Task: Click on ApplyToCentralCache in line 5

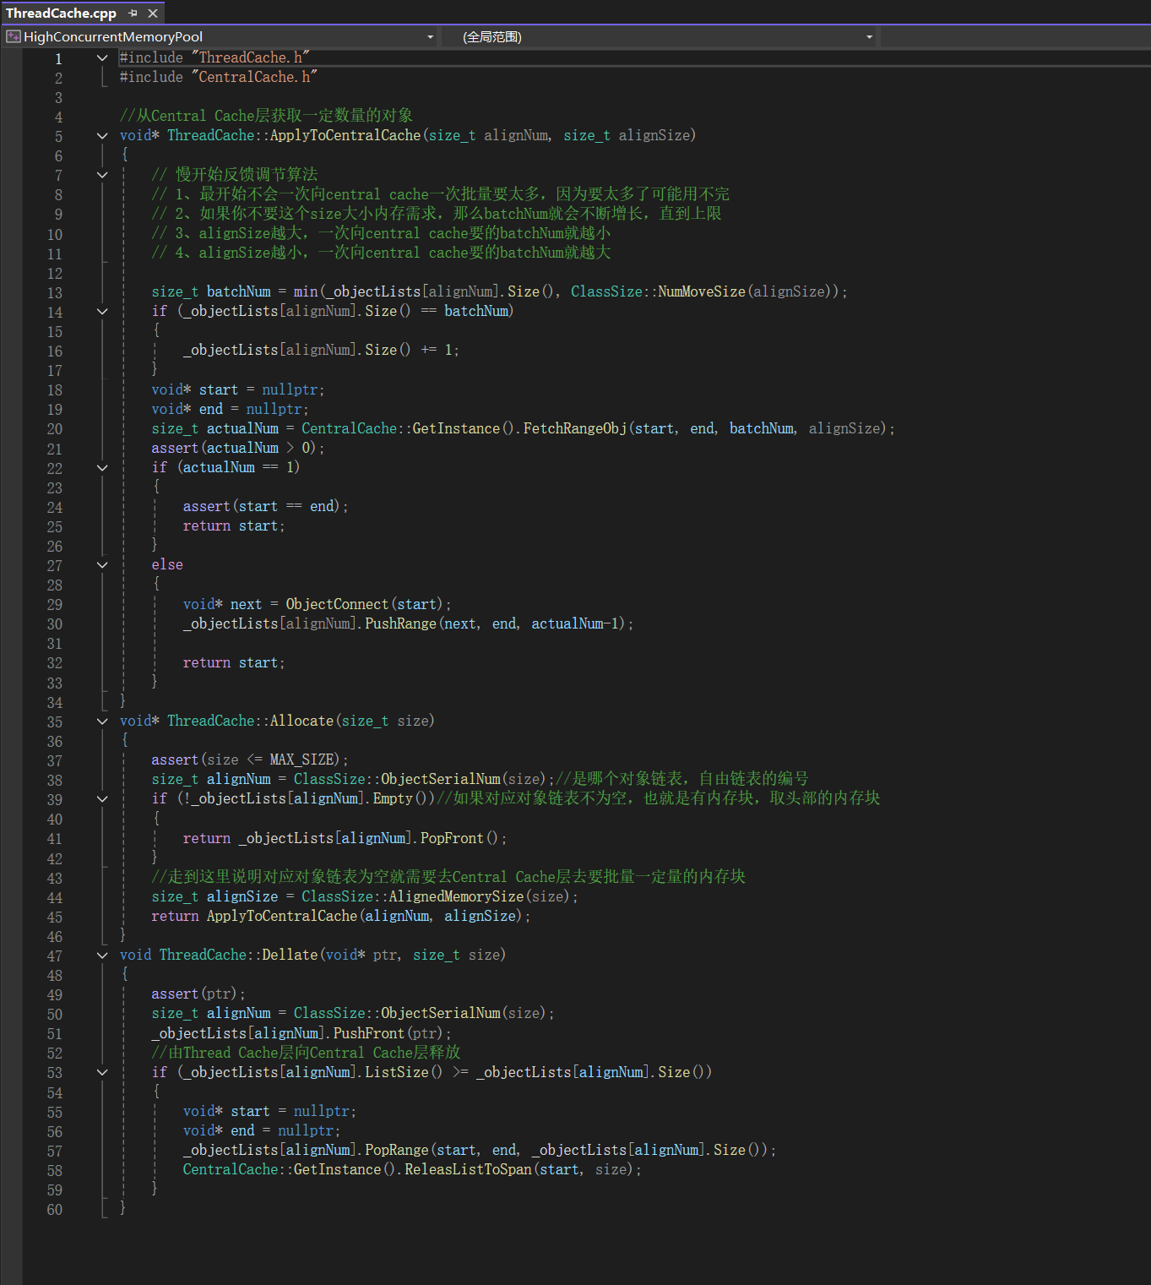Action: [x=345, y=135]
